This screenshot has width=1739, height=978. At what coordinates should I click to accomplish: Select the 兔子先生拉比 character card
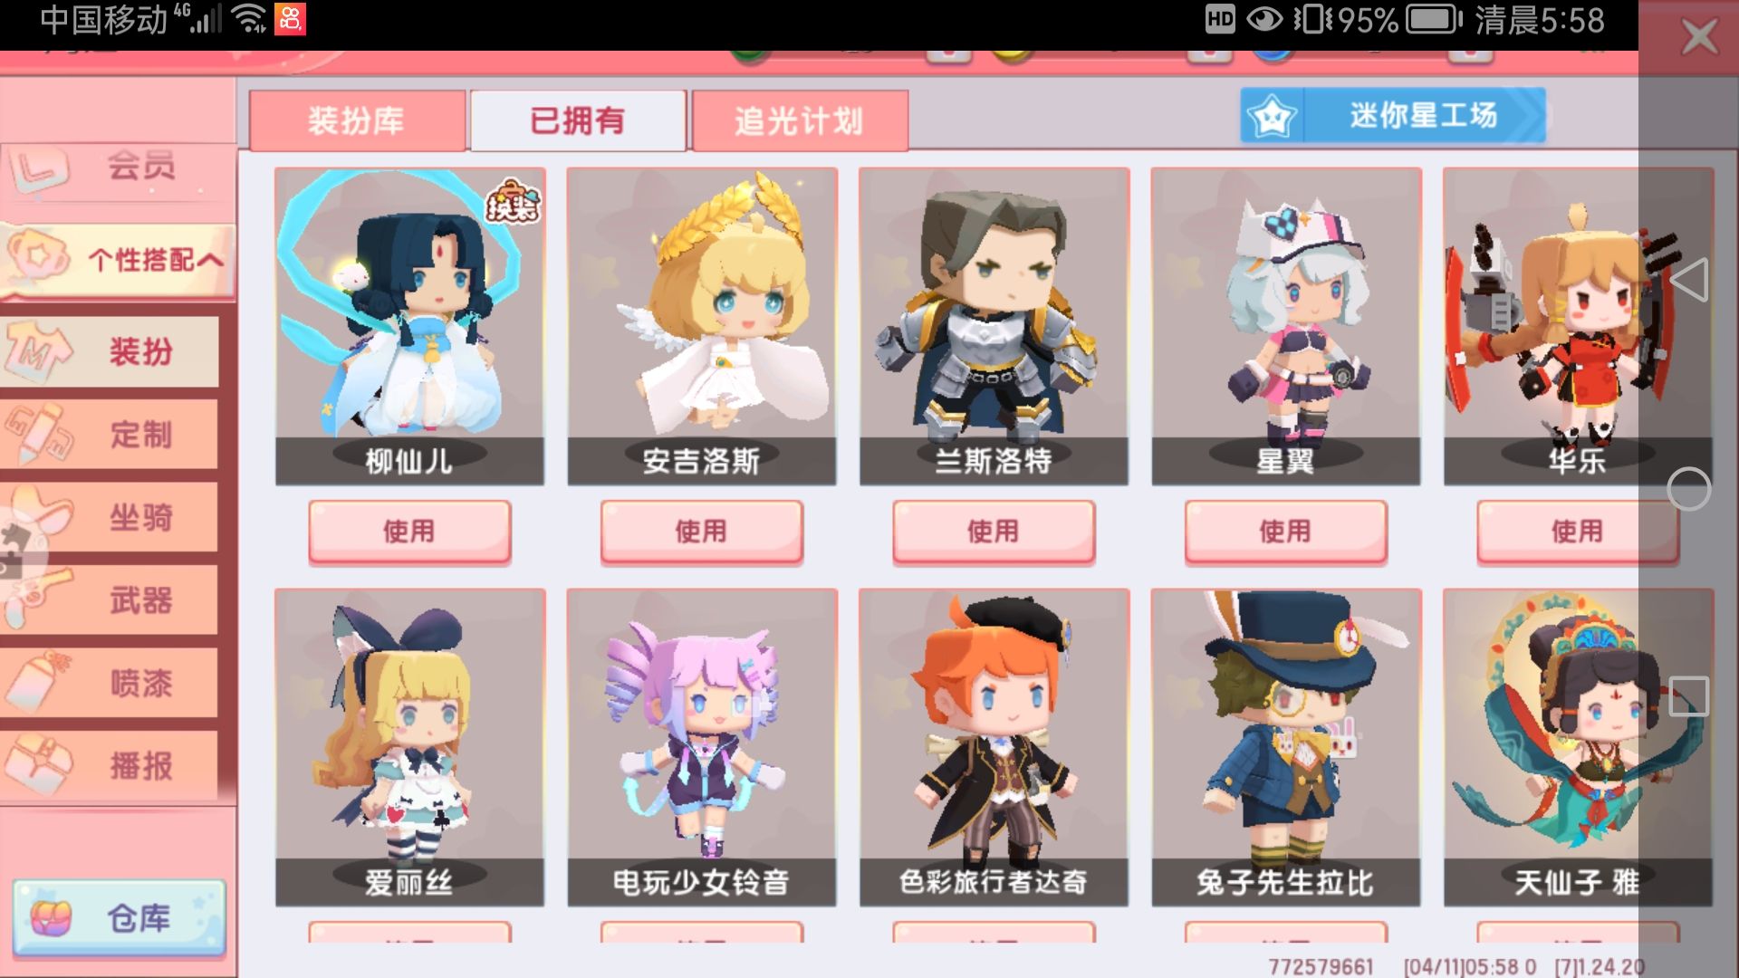coord(1285,747)
